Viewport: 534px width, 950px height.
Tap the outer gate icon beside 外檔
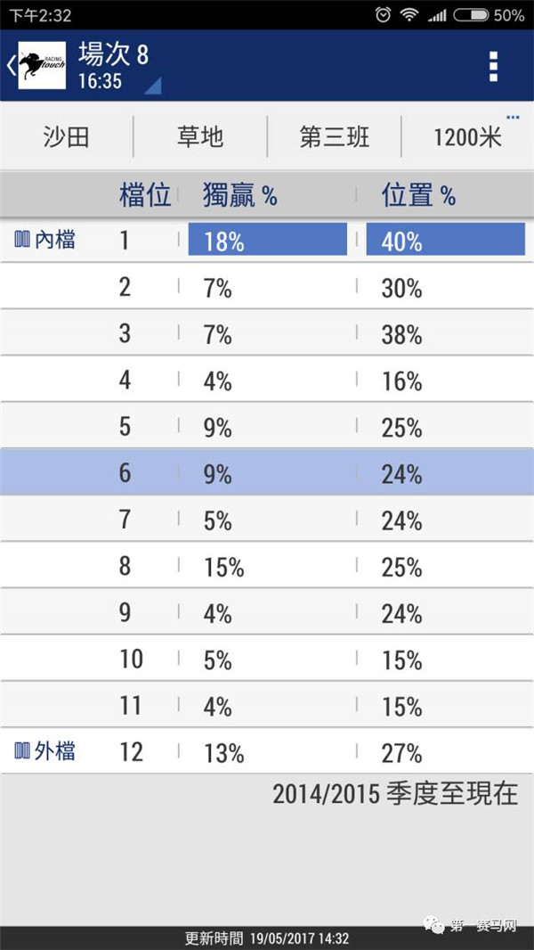click(x=22, y=750)
